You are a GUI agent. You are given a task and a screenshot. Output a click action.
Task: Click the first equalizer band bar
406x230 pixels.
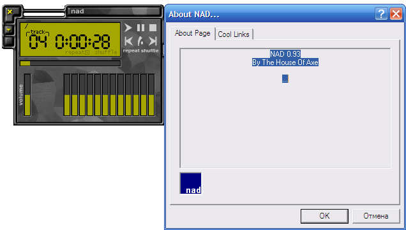coord(67,95)
